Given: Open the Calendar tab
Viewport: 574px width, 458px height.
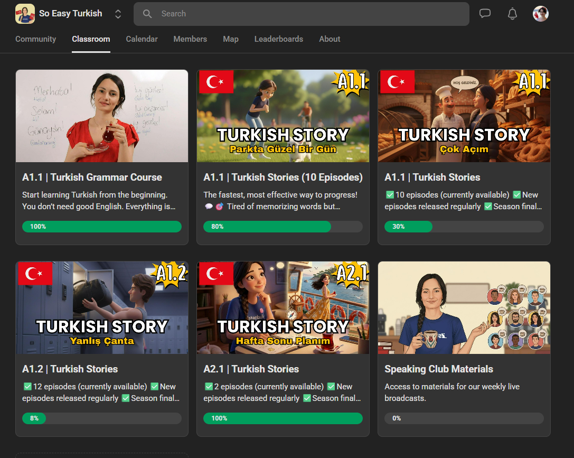Looking at the screenshot, I should (x=142, y=39).
